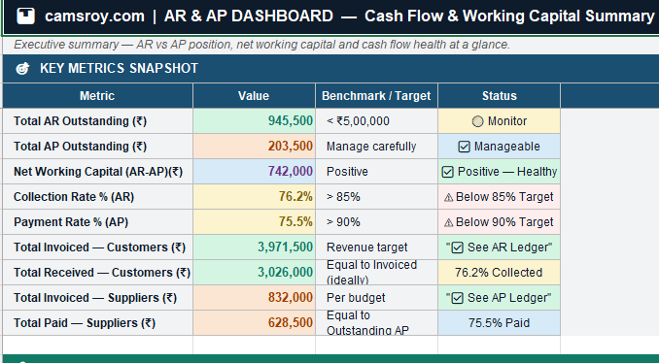Select the Benchmark / Target column header
Viewport: 659px width, 363px height.
tap(376, 96)
